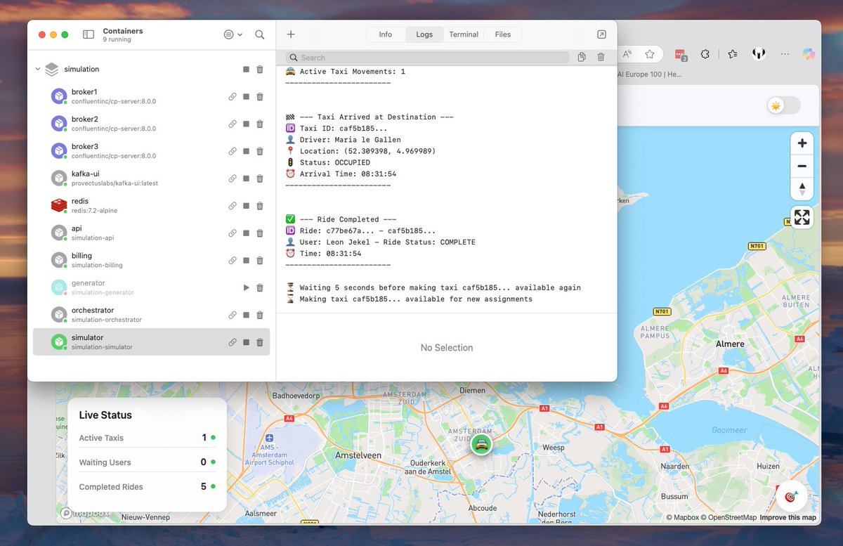Switch to the Terminal tab

[x=464, y=34]
